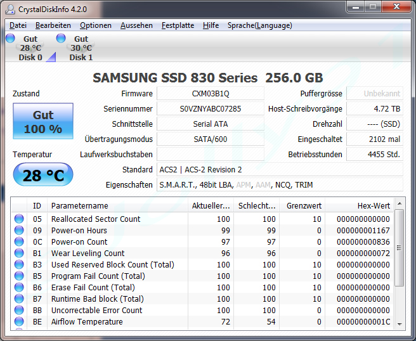The width and height of the screenshot is (416, 341).
Task: Click the Eingeschaltet value 2102 mal
Action: coord(375,139)
